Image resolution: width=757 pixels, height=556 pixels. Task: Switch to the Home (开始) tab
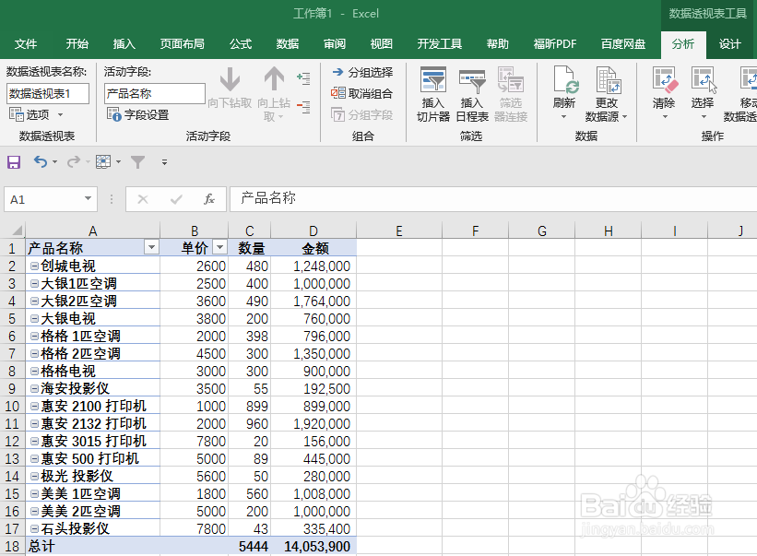pos(77,44)
